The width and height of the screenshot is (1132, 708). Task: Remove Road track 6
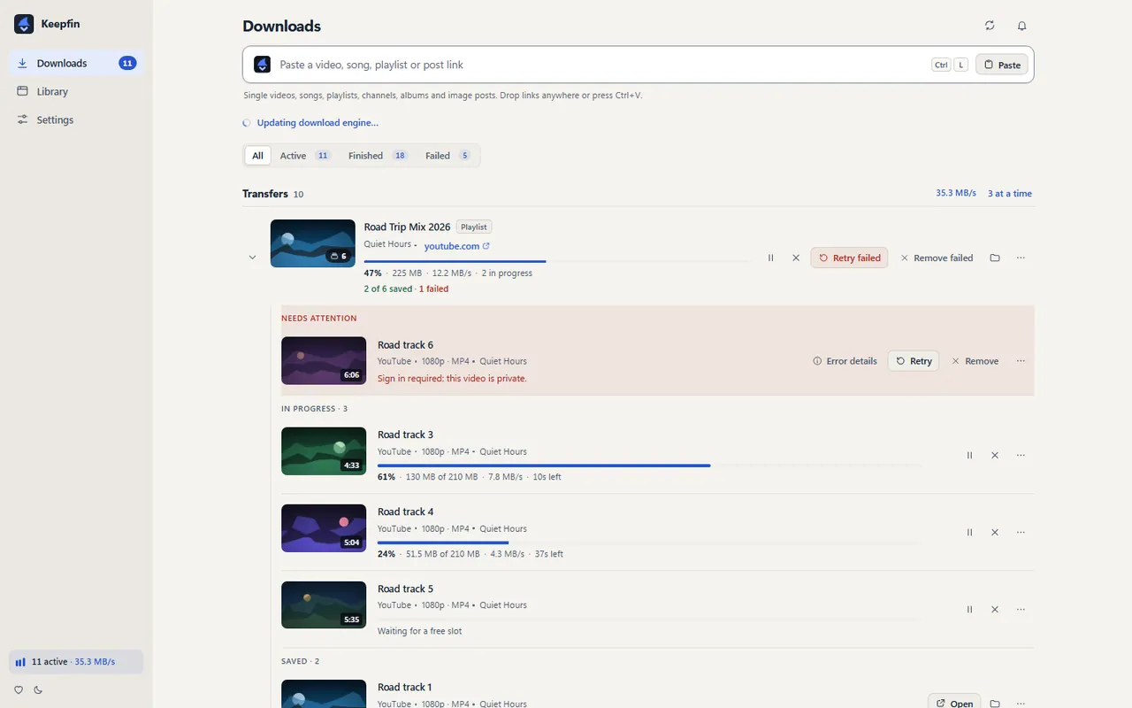pos(975,361)
